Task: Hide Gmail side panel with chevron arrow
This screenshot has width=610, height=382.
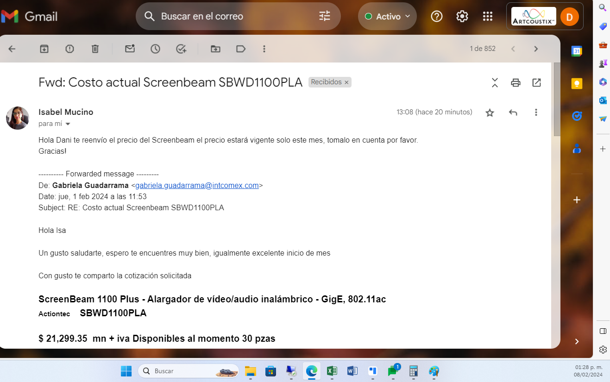Action: 577,341
